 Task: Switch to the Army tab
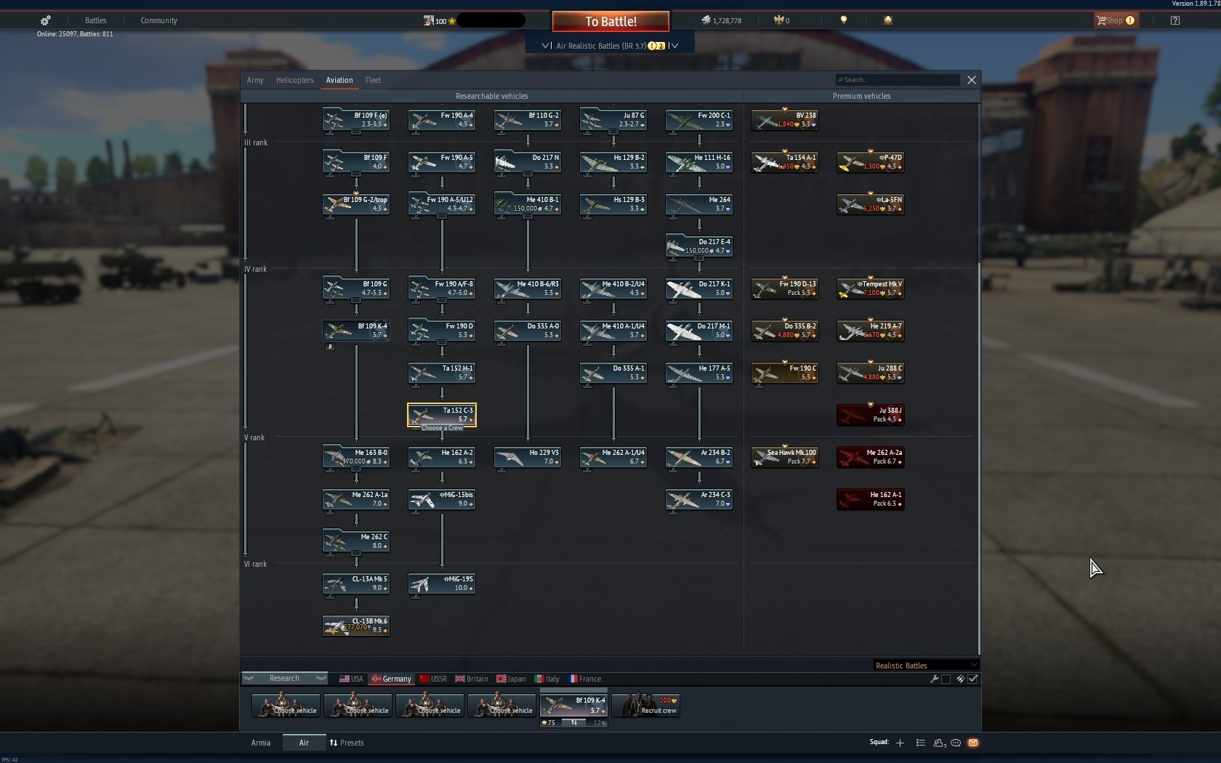(255, 80)
